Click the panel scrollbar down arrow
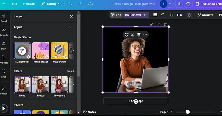222x116 pixels. 79,113
